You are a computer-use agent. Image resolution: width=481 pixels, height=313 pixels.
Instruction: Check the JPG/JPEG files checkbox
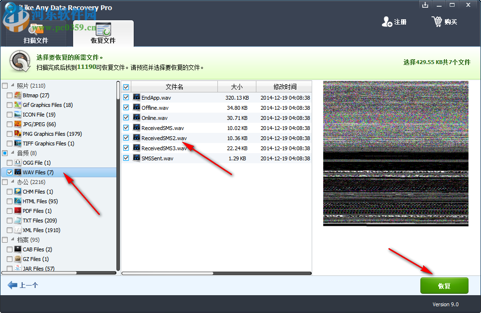point(9,124)
